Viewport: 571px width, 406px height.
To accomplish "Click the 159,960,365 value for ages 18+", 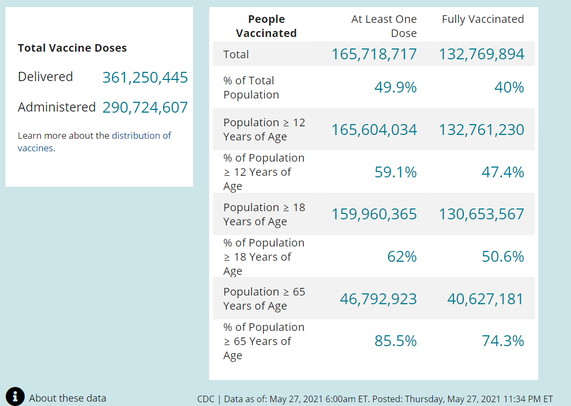I will tap(374, 214).
